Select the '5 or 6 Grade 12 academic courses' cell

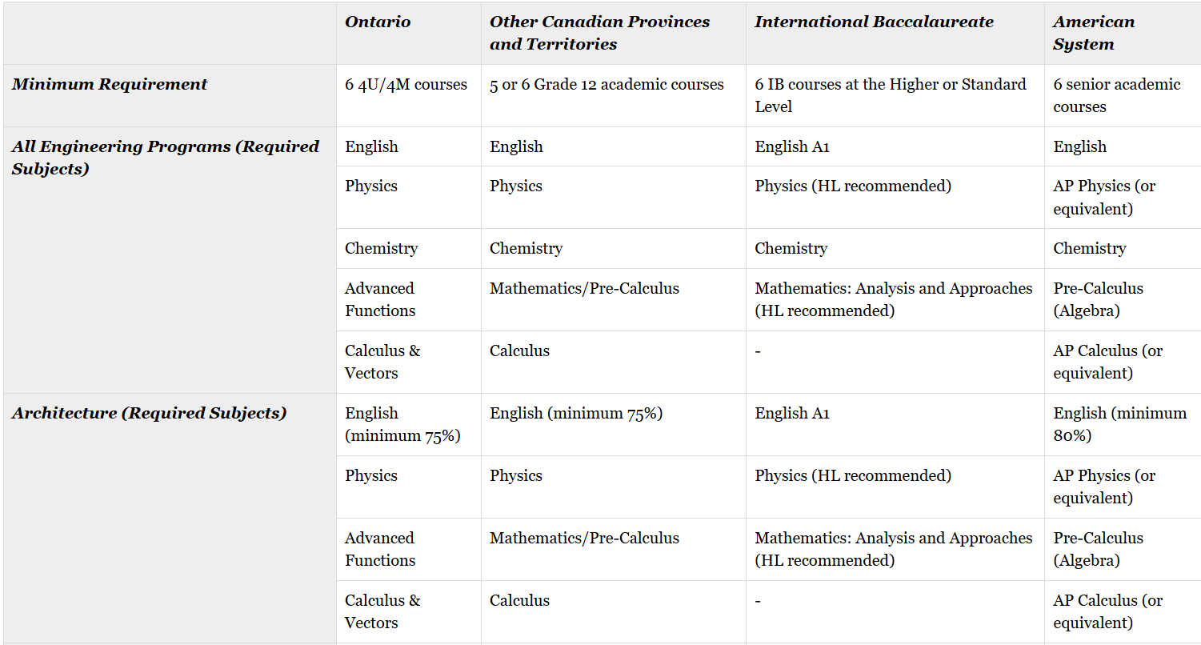607,85
